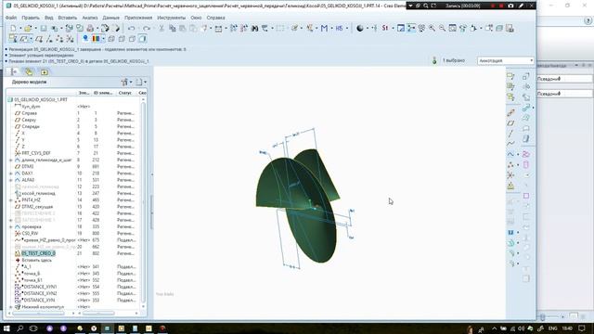This screenshot has height=334, width=594.
Task: Select the Справа datum plane
Action: click(29, 113)
